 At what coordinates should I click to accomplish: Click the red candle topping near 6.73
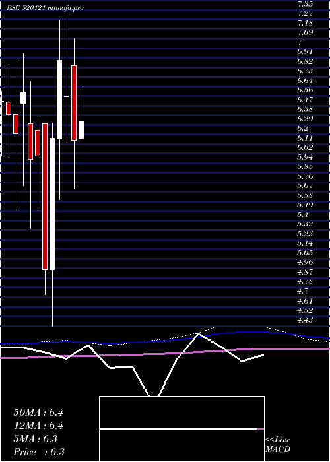74,103
